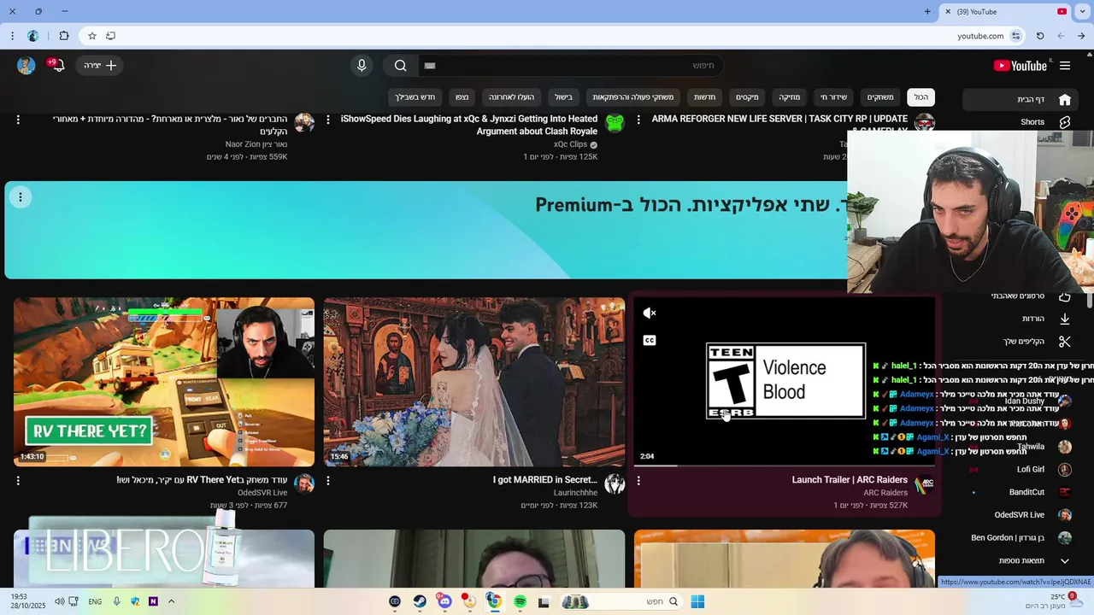Open the Naor Zion channel avatar
This screenshot has height=615, width=1094.
pos(304,123)
